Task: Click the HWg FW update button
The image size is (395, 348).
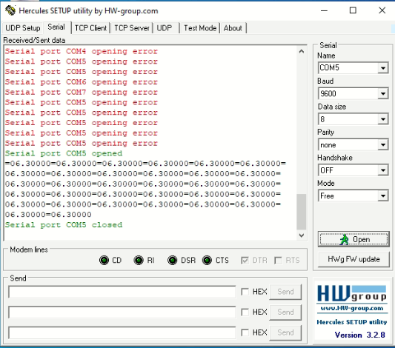Action: pyautogui.click(x=353, y=259)
